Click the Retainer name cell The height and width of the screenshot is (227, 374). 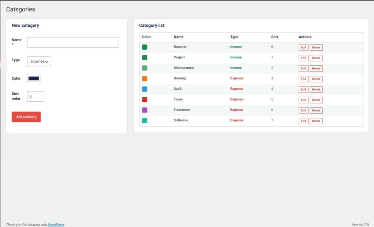point(180,47)
